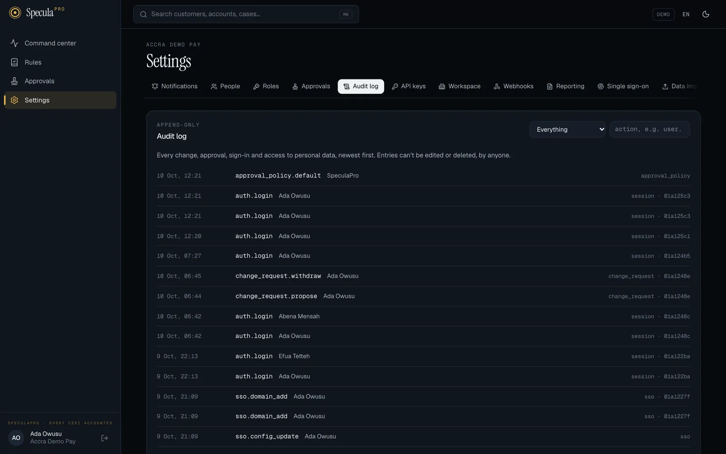This screenshot has width=726, height=454.
Task: Click the Command center pulse icon
Action: pyautogui.click(x=15, y=43)
